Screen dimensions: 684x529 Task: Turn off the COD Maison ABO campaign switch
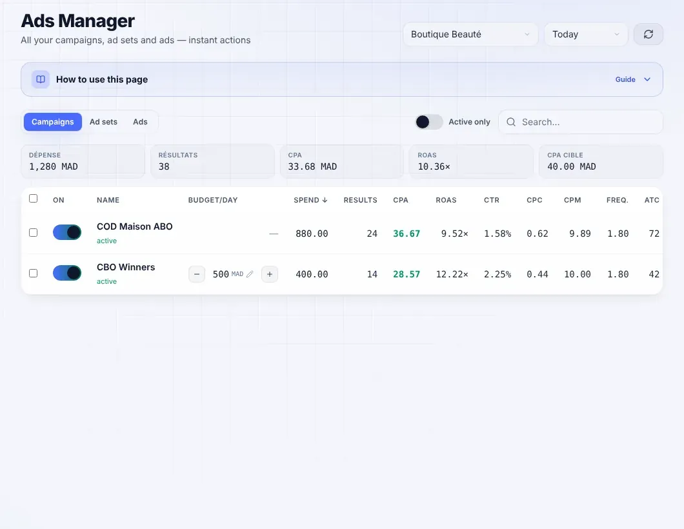pos(67,232)
